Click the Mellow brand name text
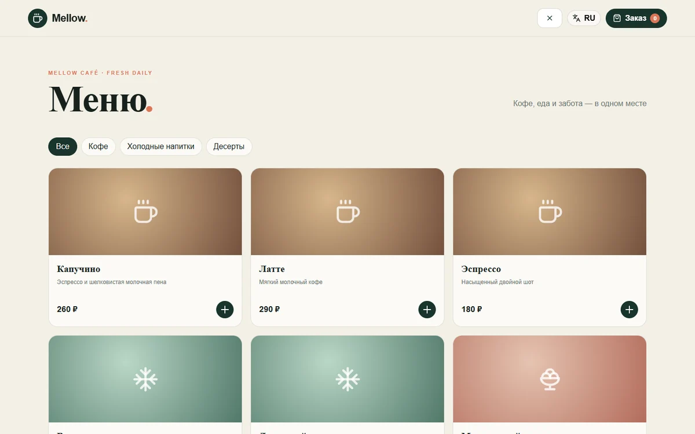 pyautogui.click(x=69, y=18)
